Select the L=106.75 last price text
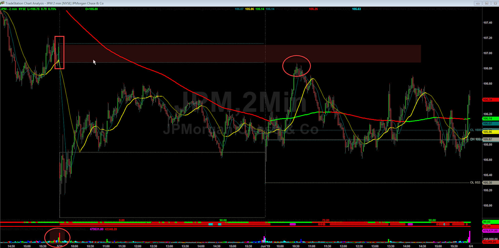The width and height of the screenshot is (499, 248). click(34, 9)
